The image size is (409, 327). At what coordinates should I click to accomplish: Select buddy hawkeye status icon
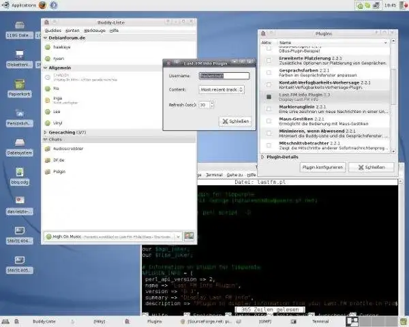click(48, 47)
